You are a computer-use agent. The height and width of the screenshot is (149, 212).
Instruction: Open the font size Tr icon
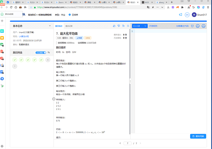123,26
